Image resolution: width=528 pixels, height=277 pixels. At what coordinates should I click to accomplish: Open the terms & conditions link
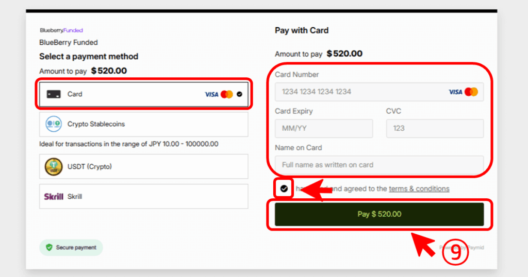coord(419,188)
